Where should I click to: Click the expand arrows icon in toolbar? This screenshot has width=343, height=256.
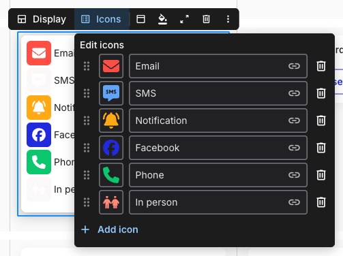pyautogui.click(x=184, y=19)
